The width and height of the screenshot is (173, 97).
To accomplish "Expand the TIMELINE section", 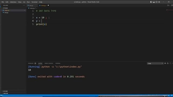I will coord(5,93).
